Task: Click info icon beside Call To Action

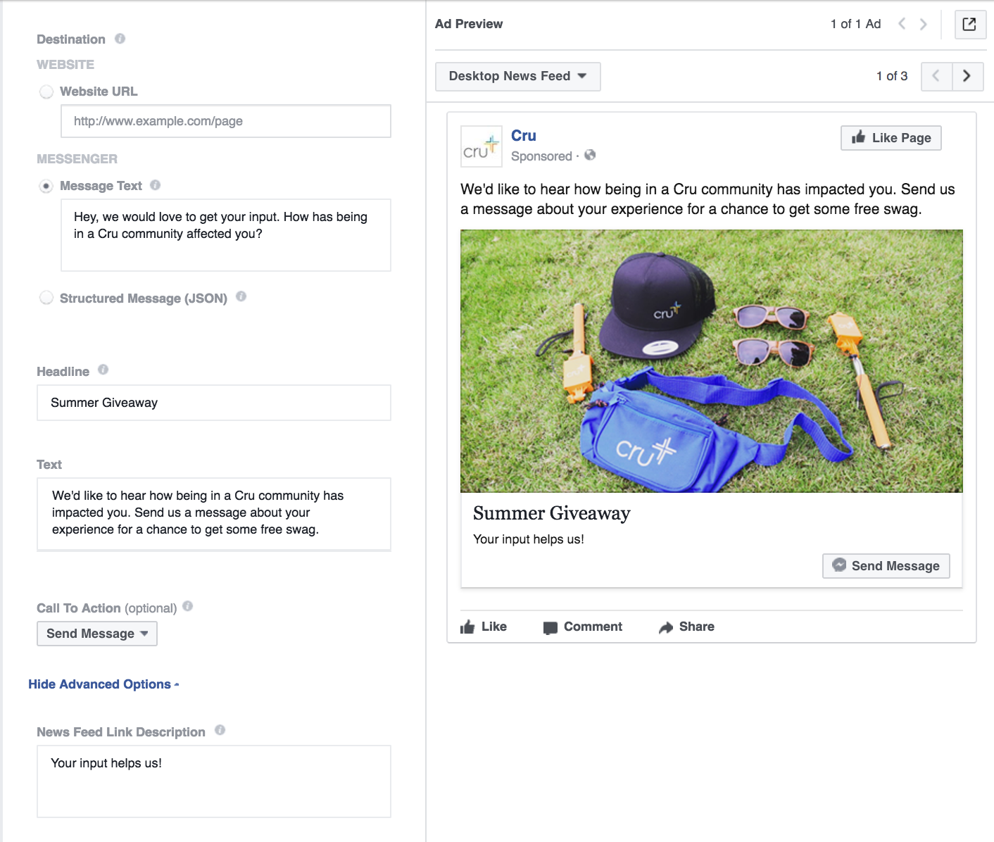Action: click(x=187, y=606)
